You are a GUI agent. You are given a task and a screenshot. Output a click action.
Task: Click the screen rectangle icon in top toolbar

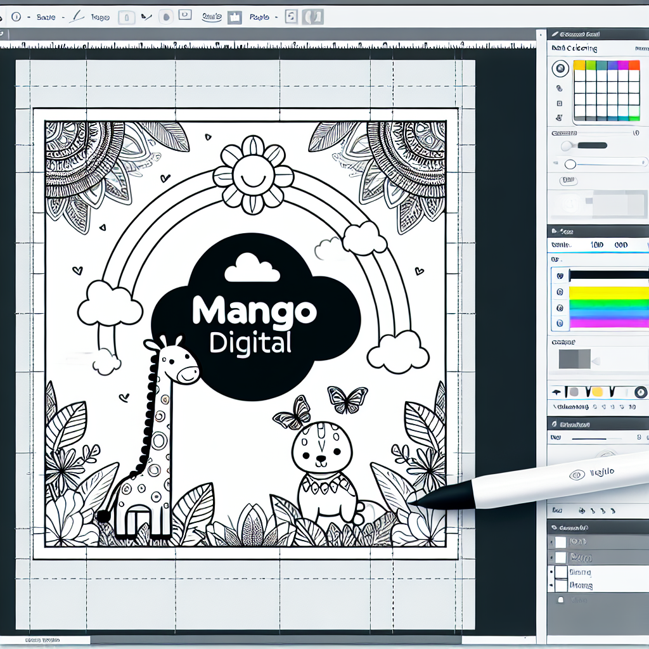185,15
